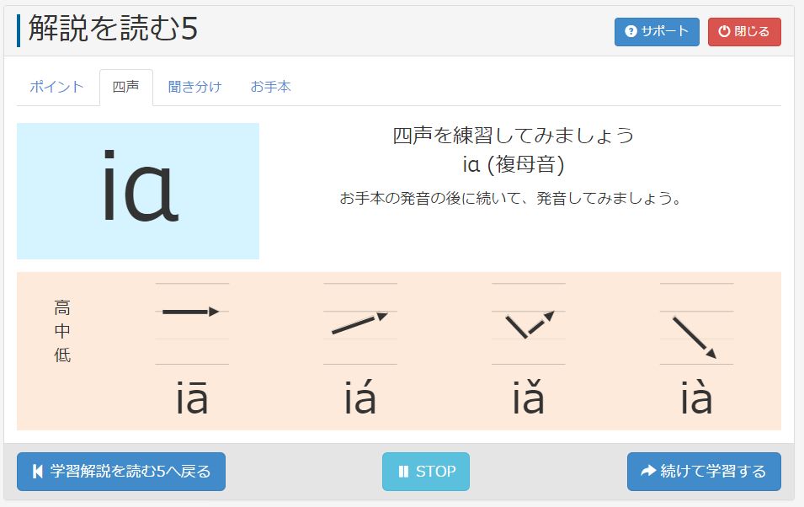Click the second tone rising arrow diagram
The image size is (804, 507).
[x=359, y=324]
